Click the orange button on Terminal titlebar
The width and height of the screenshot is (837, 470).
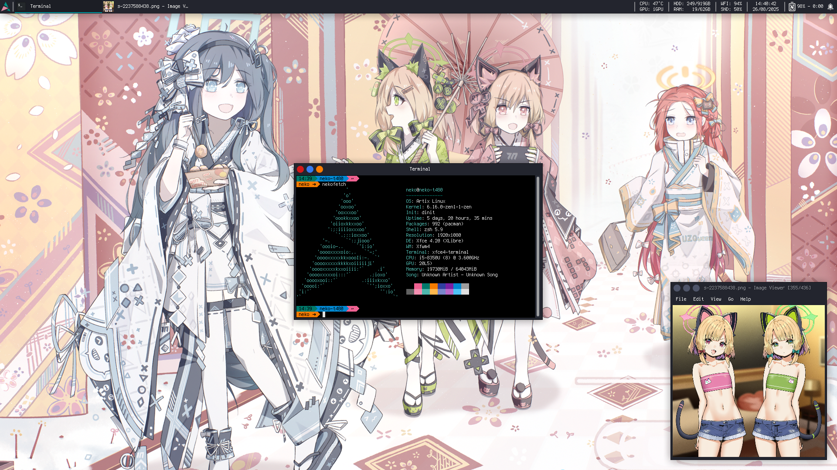coord(320,169)
